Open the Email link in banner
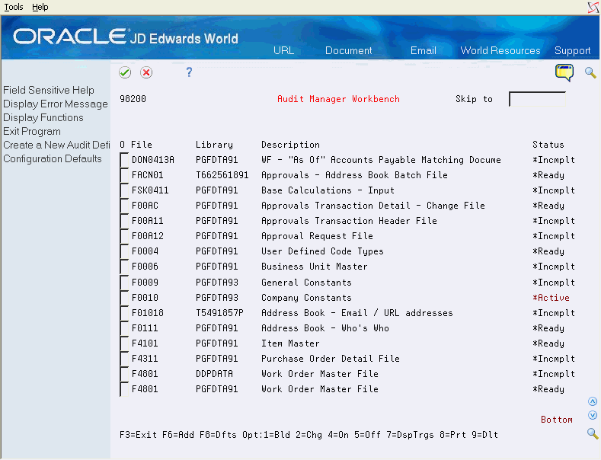 coord(424,50)
